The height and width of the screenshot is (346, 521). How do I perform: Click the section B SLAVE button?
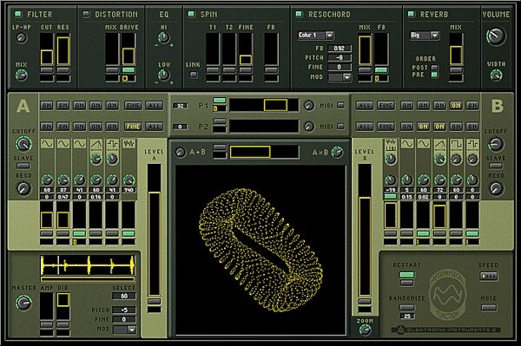(x=496, y=166)
